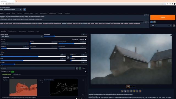This screenshot has height=99, width=176.
Task: Click the ControlNet new canvas document icon
Action: coord(76,98)
